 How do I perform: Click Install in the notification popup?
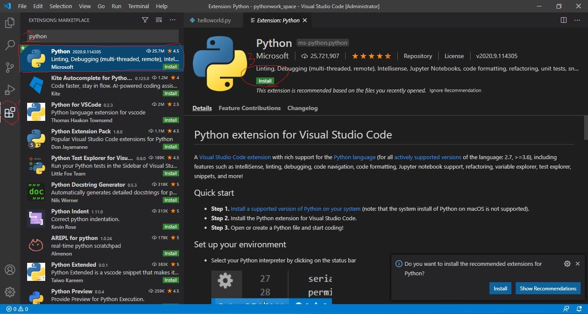tap(500, 289)
